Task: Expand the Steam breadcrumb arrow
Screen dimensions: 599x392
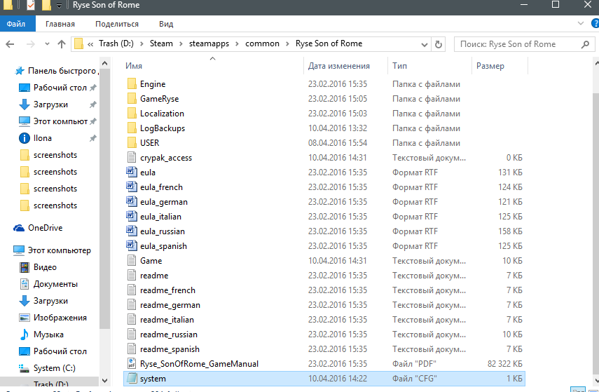Action: (181, 44)
